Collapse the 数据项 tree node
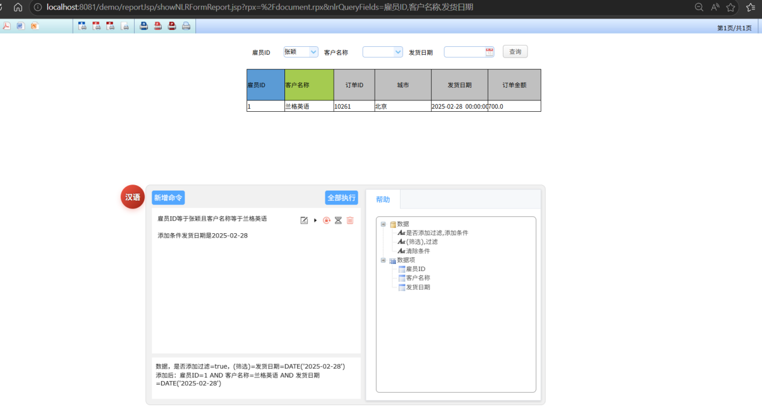The height and width of the screenshot is (410, 762). click(x=383, y=260)
